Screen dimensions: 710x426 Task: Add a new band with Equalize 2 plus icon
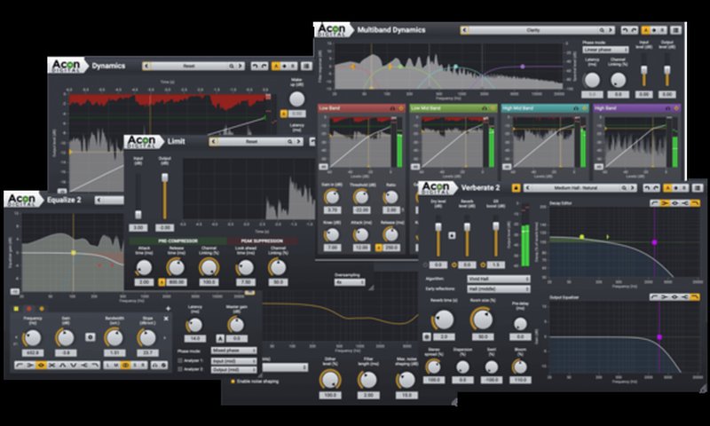(x=168, y=307)
